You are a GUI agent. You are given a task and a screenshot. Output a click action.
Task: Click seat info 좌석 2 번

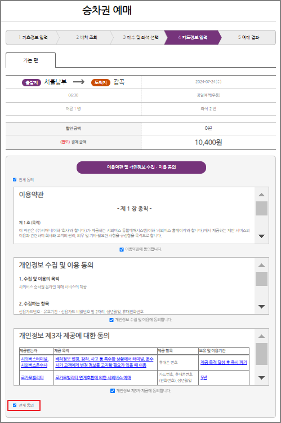point(208,109)
